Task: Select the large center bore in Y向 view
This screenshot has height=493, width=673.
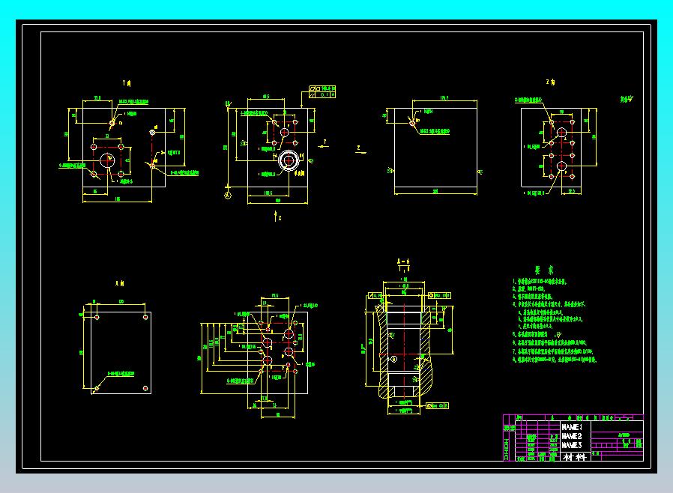Action: click(x=107, y=160)
